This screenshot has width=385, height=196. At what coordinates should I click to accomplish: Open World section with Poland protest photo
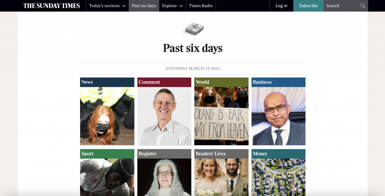coord(221,116)
